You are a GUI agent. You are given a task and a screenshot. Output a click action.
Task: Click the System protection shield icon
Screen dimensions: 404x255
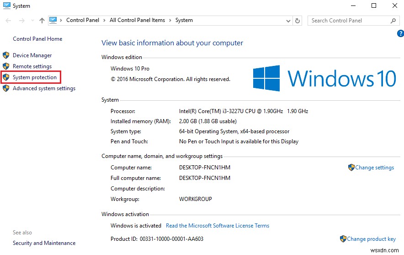(6, 77)
